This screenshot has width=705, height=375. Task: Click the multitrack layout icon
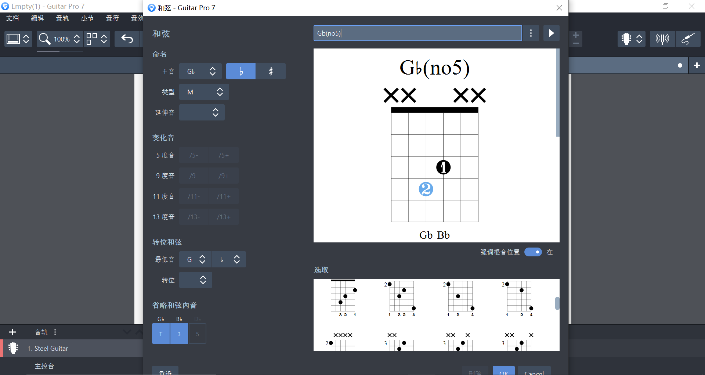tap(92, 39)
